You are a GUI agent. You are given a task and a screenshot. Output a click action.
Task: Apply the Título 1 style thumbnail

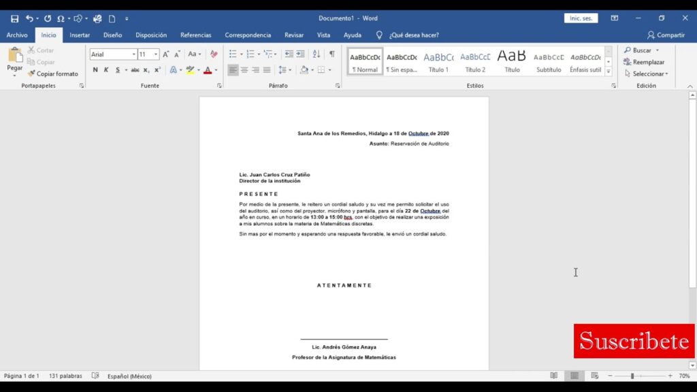(x=438, y=62)
